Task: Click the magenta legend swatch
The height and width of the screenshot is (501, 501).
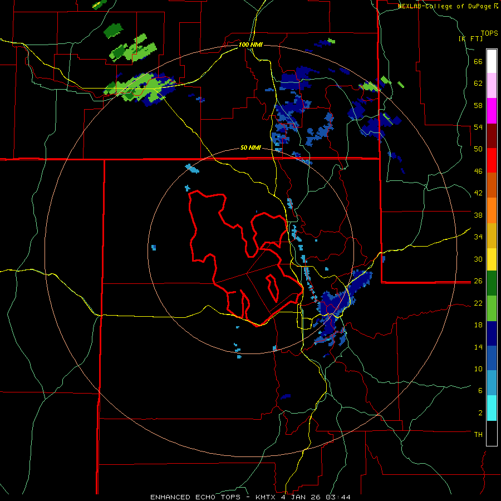Action: tap(492, 111)
